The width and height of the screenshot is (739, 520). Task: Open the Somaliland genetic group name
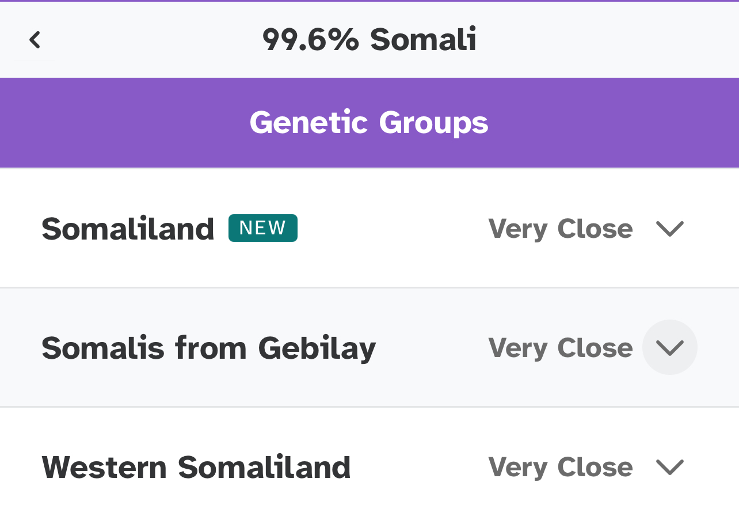tap(128, 229)
